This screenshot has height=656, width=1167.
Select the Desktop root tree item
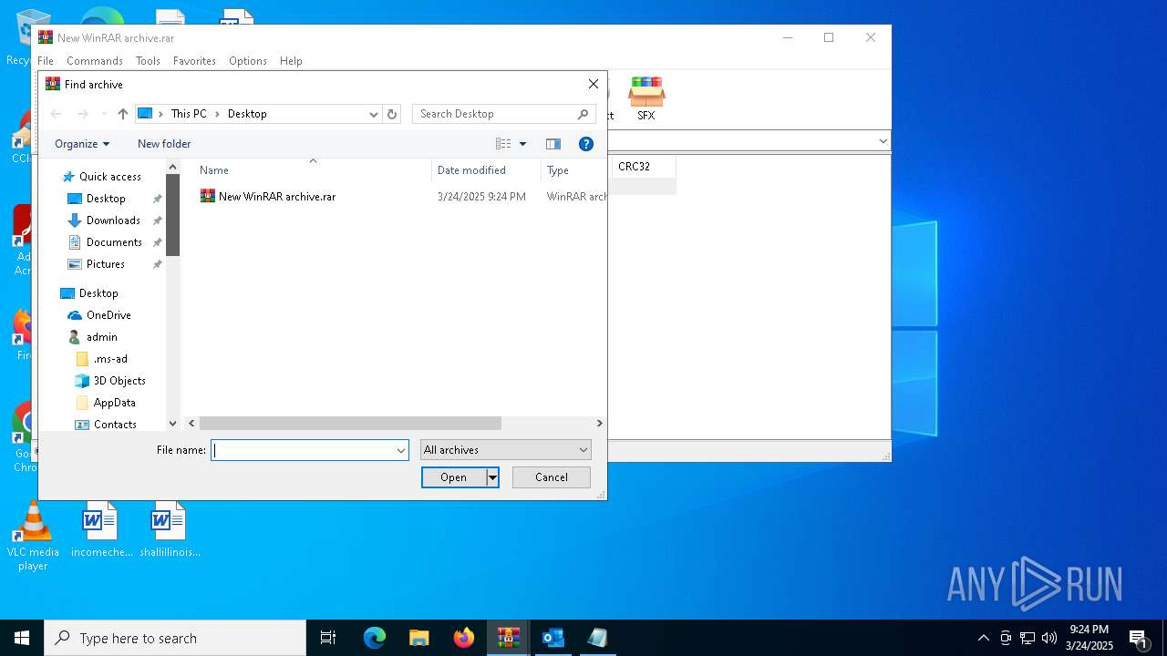(x=98, y=293)
